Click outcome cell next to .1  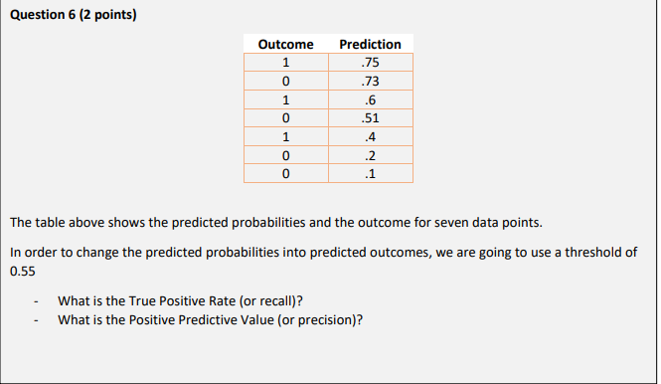click(286, 173)
